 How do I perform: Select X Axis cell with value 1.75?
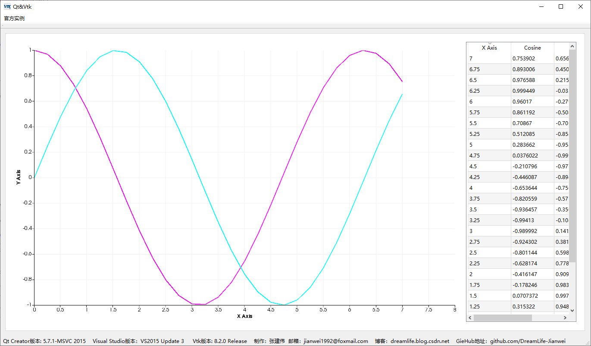pos(489,285)
